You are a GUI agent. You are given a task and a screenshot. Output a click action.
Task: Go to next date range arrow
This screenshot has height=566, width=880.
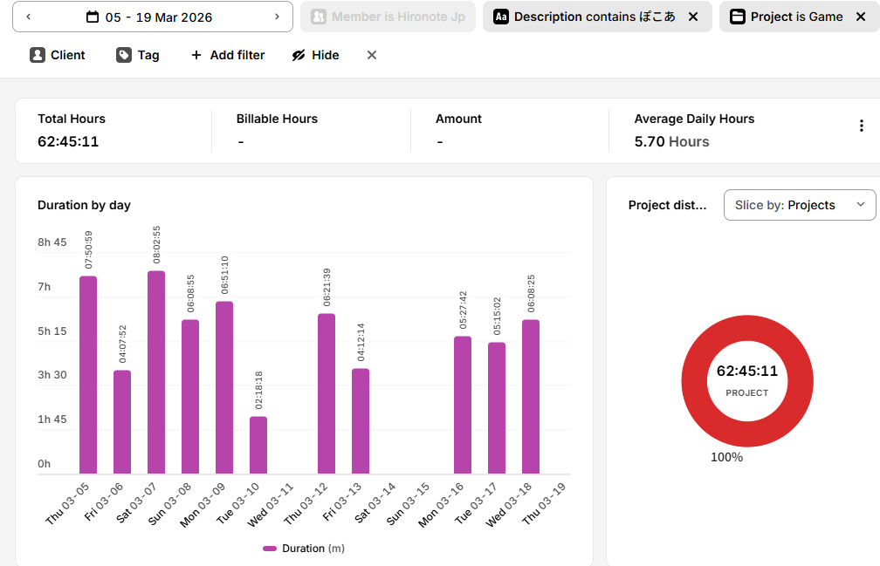tap(277, 17)
